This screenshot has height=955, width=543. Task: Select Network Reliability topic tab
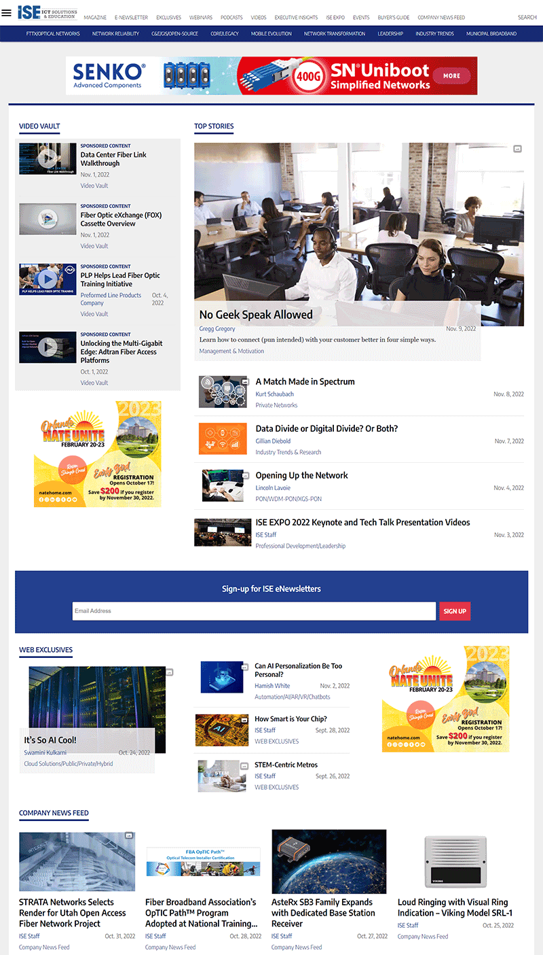pyautogui.click(x=116, y=33)
